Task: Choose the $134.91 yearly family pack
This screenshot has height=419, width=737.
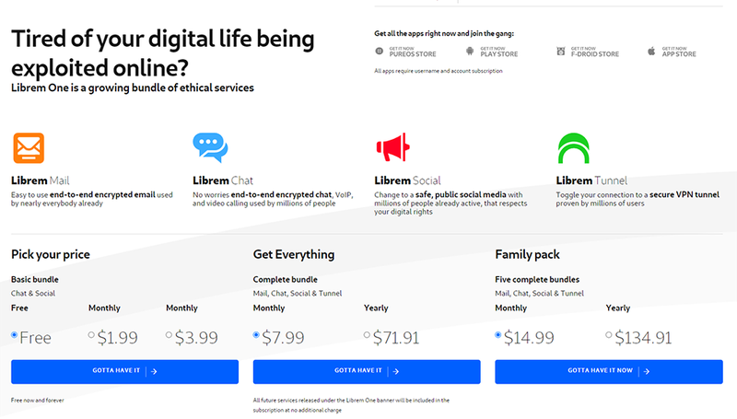Action: (610, 335)
